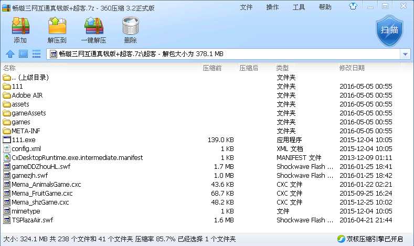Click the CxDesktopRuntime manifest file icon
Image resolution: width=414 pixels, height=246 pixels.
pyautogui.click(x=7, y=157)
